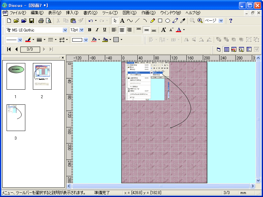Open the zoom level ページ dropdown
Image resolution: width=263 pixels, height=197 pixels.
(x=221, y=21)
